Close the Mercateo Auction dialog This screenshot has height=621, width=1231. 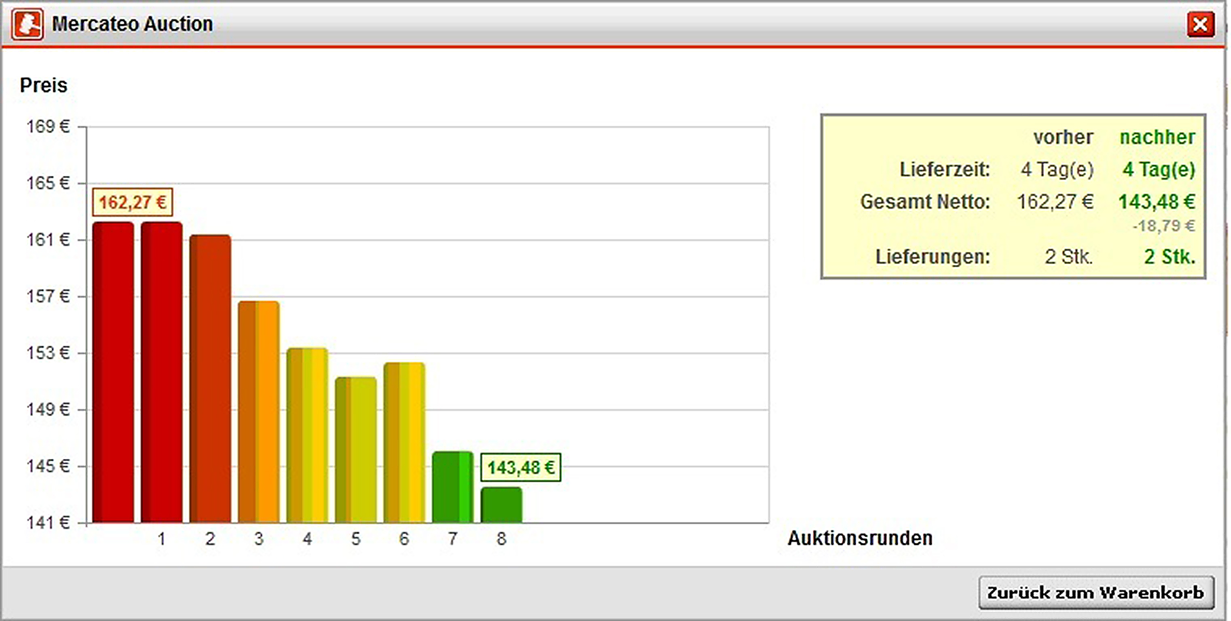pos(1200,24)
